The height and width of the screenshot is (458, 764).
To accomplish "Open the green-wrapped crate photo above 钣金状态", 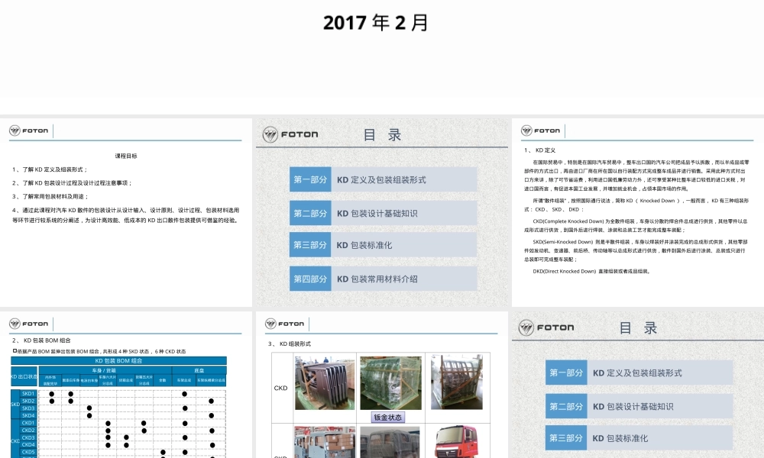I will 390,382.
